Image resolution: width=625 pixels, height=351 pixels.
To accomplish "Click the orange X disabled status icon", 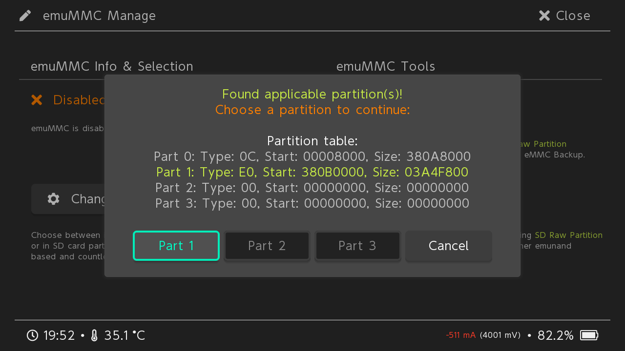I will coord(37,100).
